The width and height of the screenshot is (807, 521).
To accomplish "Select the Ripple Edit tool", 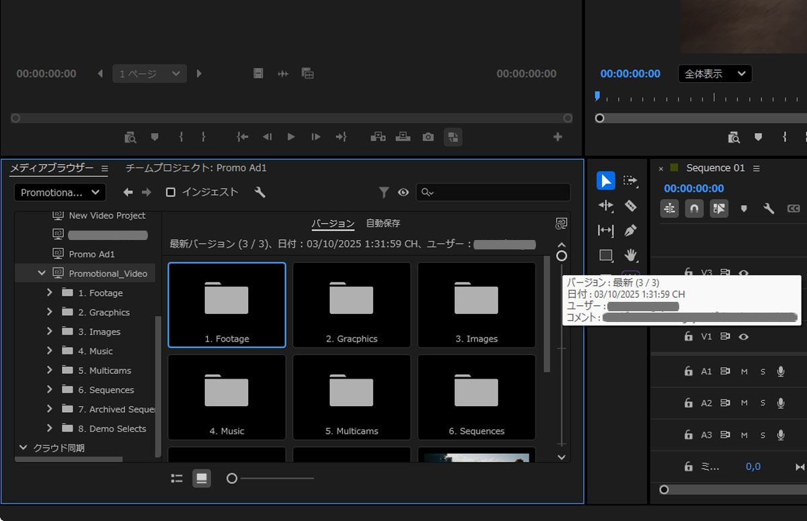I will (605, 206).
